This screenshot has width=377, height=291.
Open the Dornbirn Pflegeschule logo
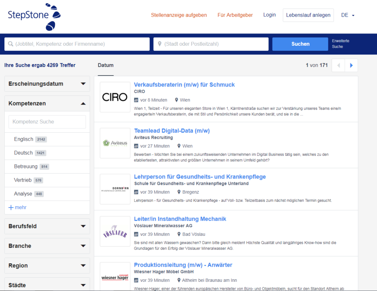(115, 189)
